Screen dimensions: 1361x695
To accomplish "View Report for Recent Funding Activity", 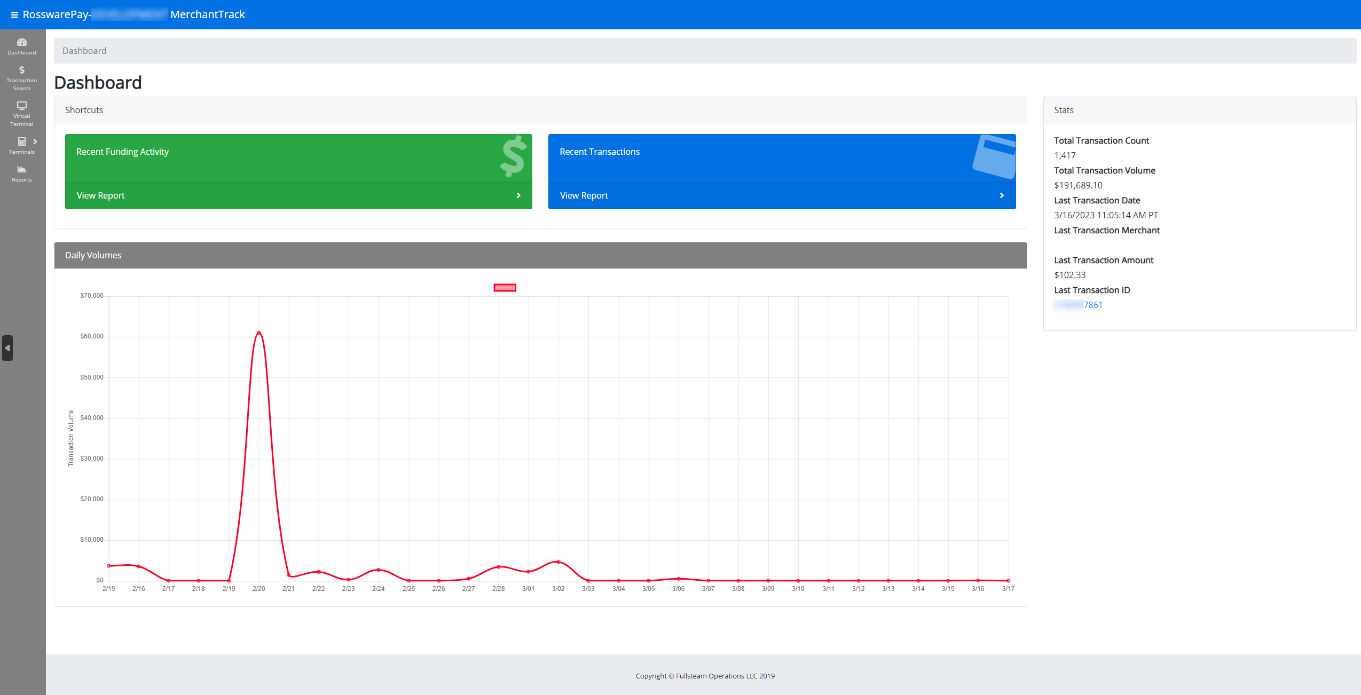I will tap(100, 195).
